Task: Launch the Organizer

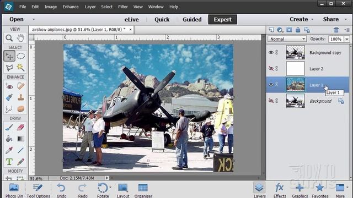Action: pyautogui.click(x=143, y=190)
